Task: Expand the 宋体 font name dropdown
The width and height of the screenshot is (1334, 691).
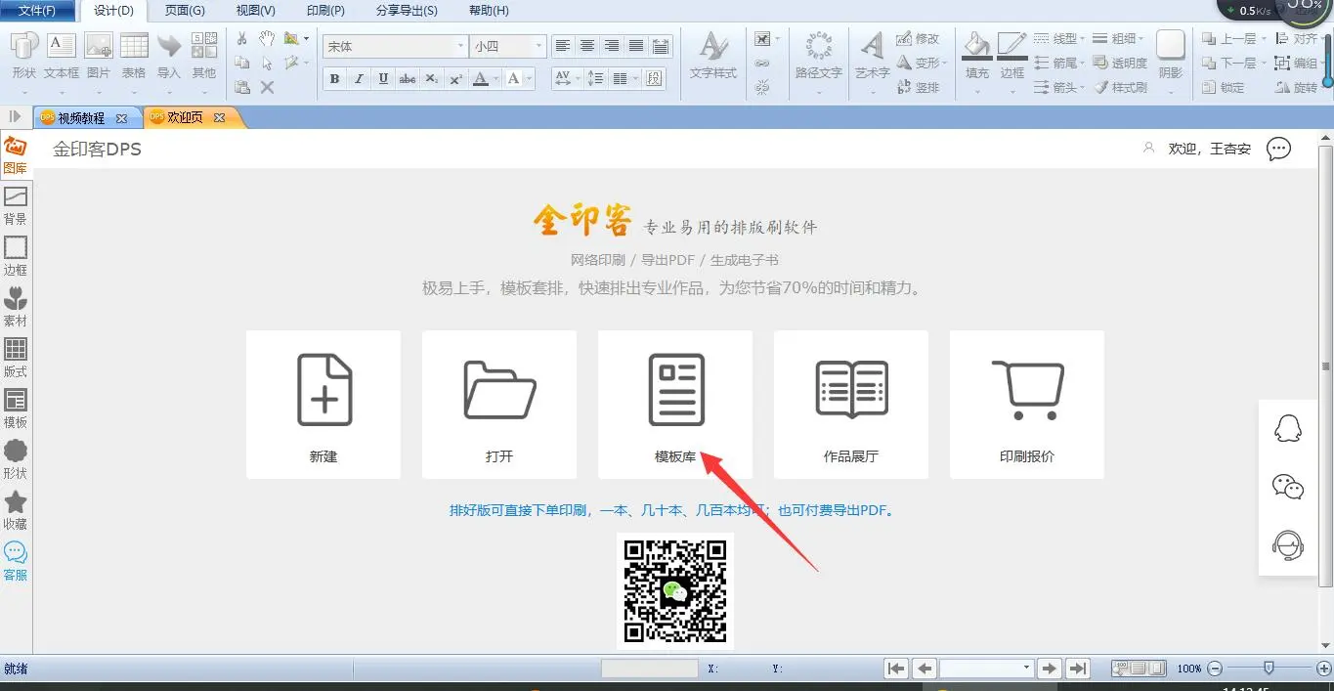Action: (460, 47)
